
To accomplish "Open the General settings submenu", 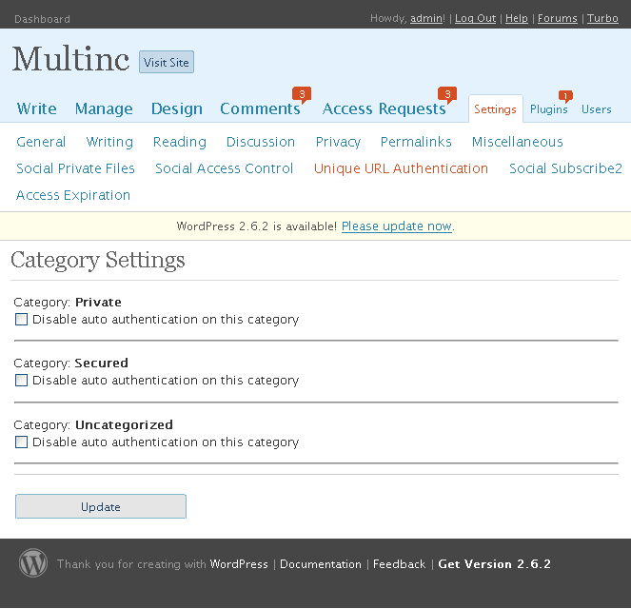I will click(x=41, y=142).
